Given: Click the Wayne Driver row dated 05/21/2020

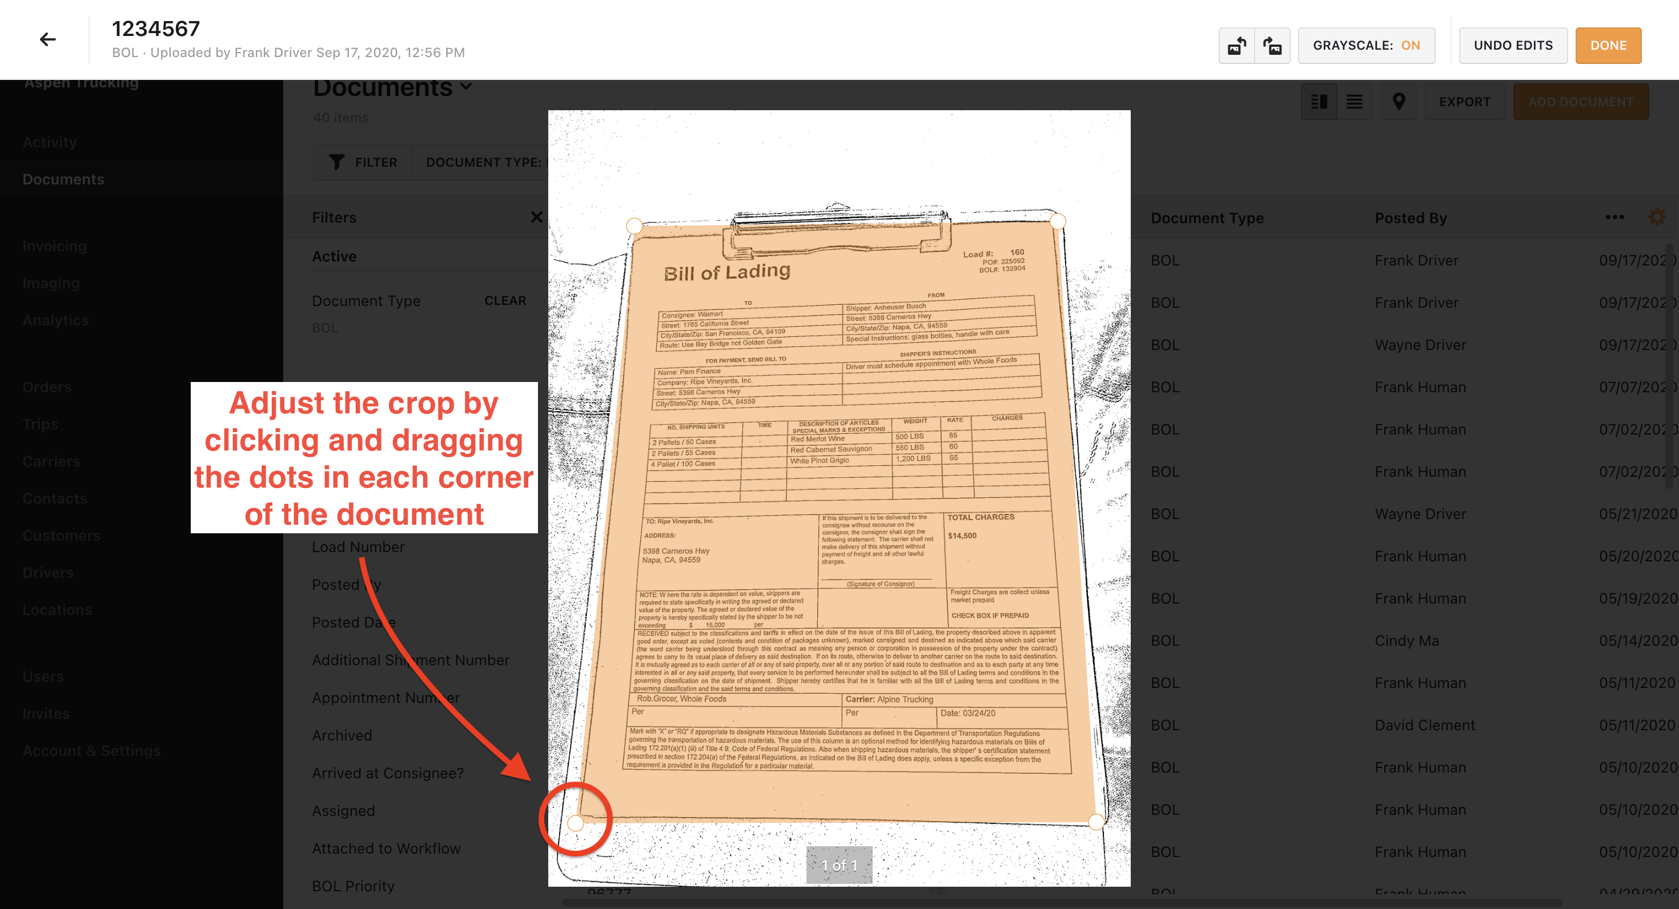Looking at the screenshot, I should tap(1405, 514).
